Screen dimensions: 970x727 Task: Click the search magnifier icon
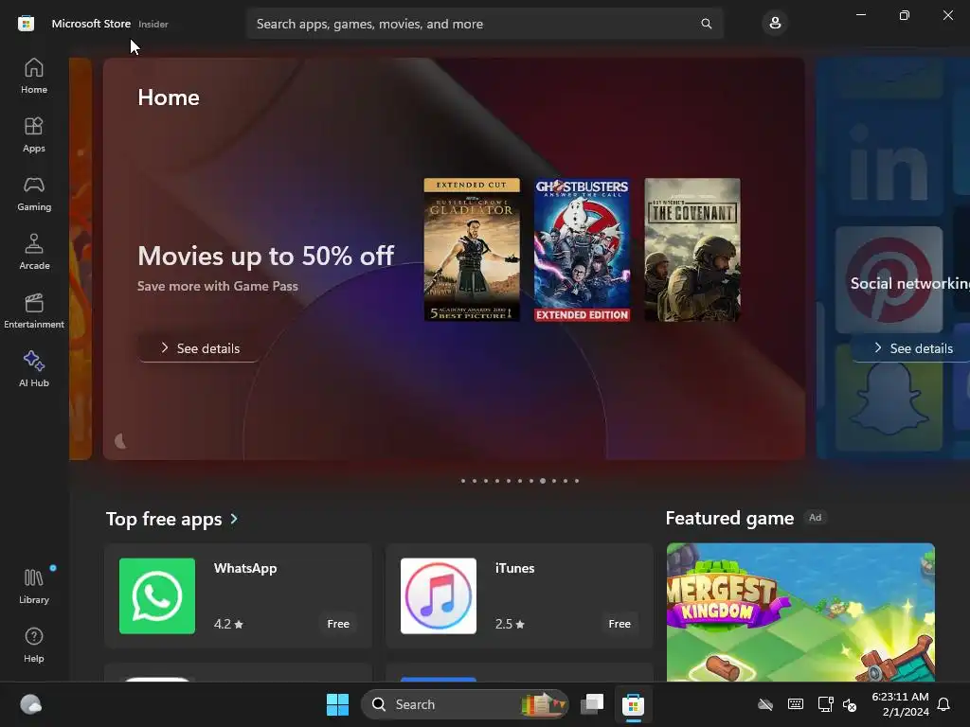pos(706,24)
